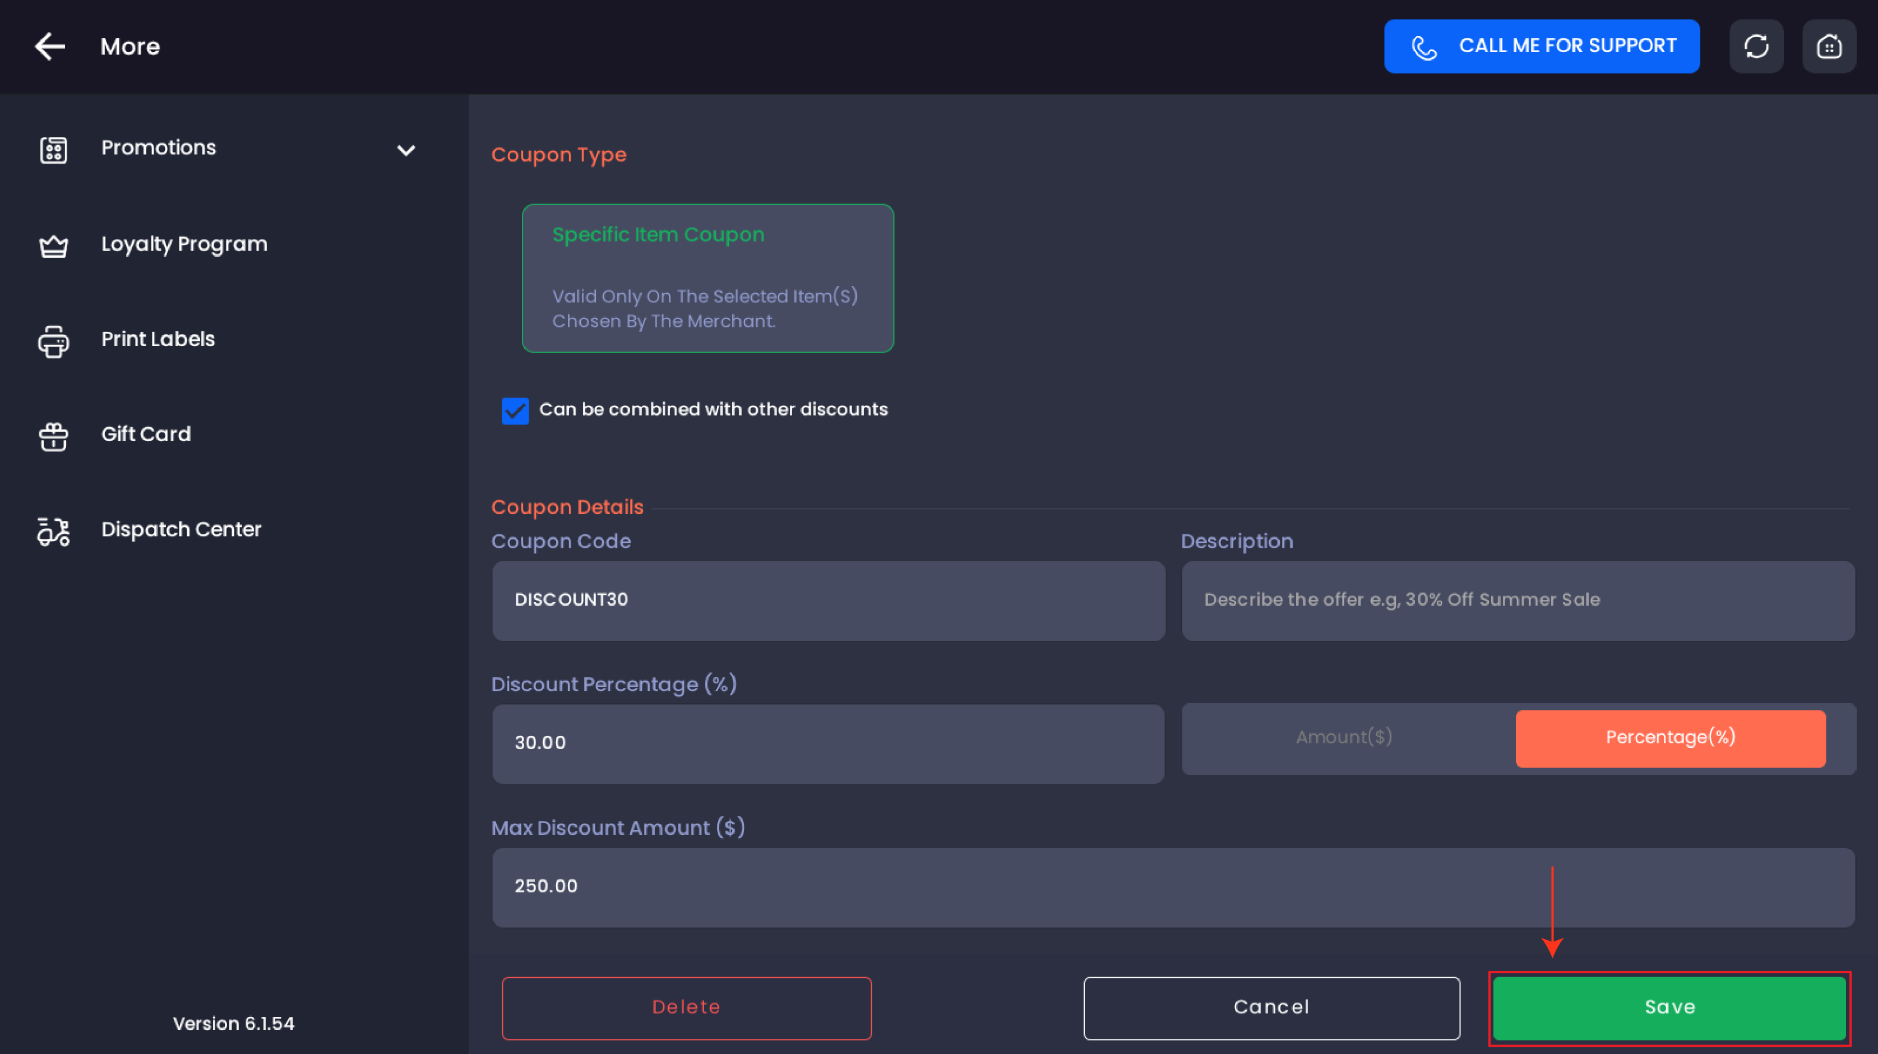Click the Dispatch Center scooter icon
Viewport: 1878px width, 1054px height.
[53, 531]
